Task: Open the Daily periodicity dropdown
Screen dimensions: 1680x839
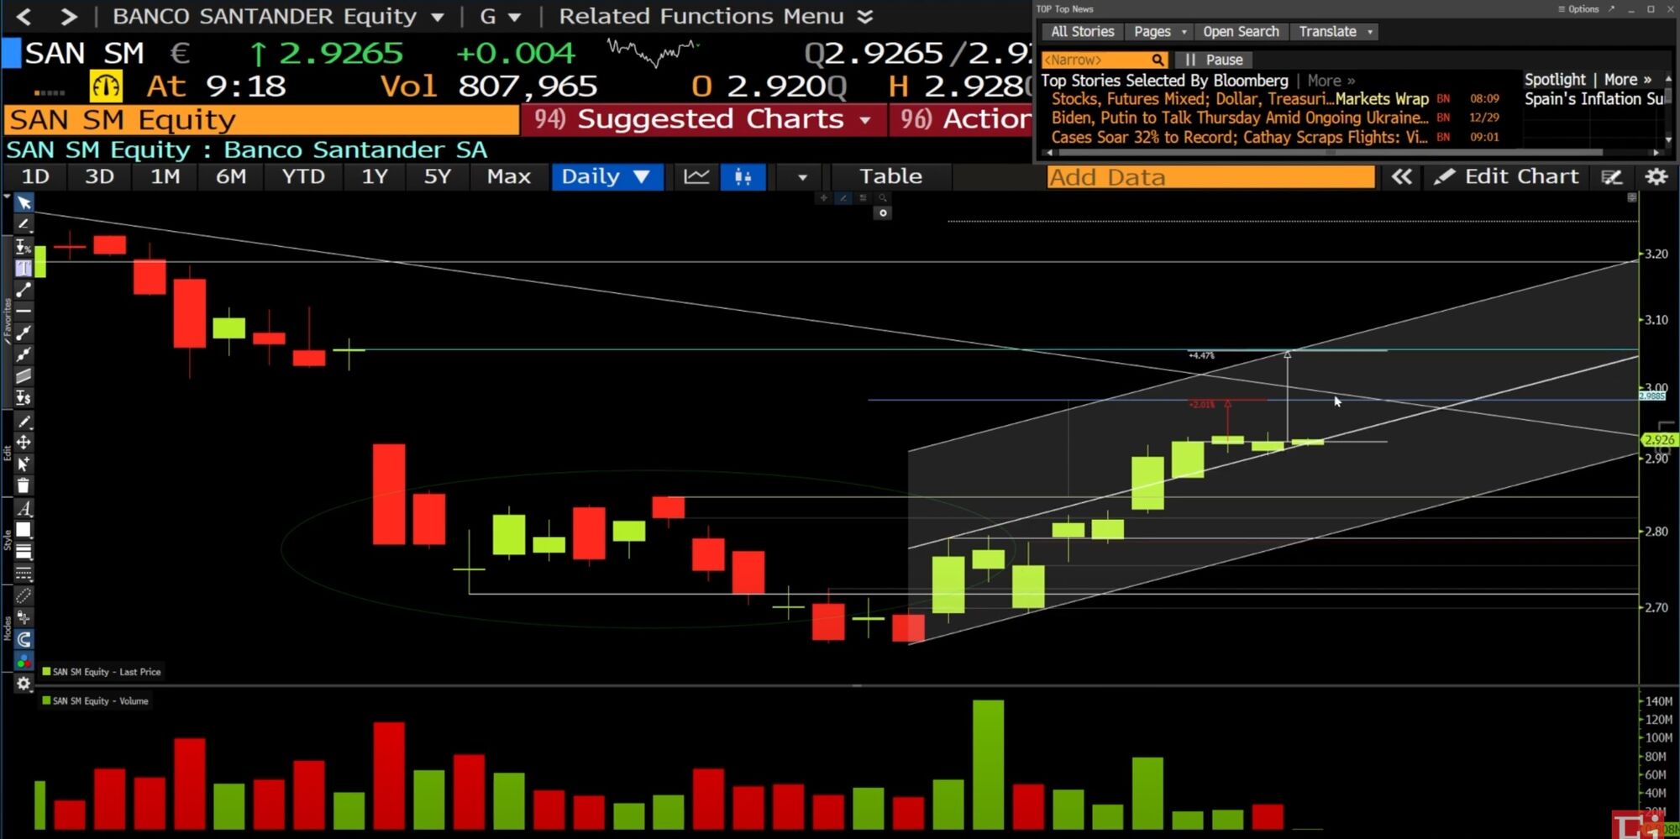Action: pos(606,176)
